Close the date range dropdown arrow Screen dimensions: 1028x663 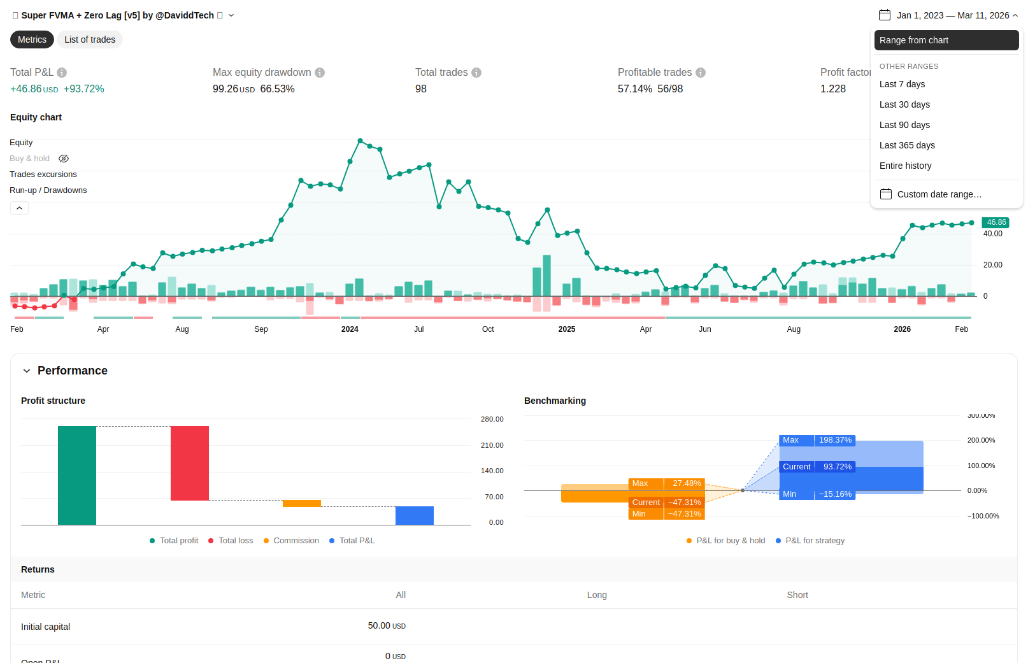tap(1015, 15)
